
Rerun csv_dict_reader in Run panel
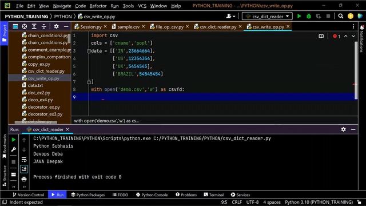click(x=14, y=140)
